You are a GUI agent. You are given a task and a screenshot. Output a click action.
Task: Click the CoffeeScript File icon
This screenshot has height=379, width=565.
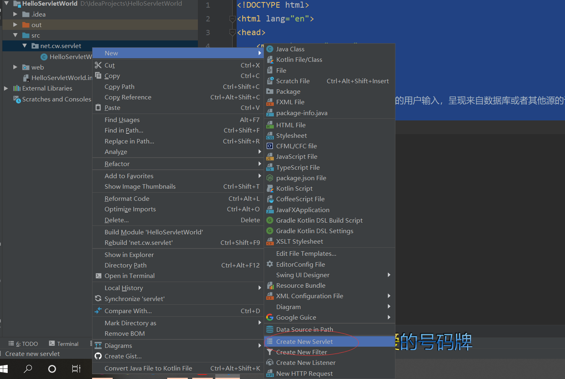[270, 199]
